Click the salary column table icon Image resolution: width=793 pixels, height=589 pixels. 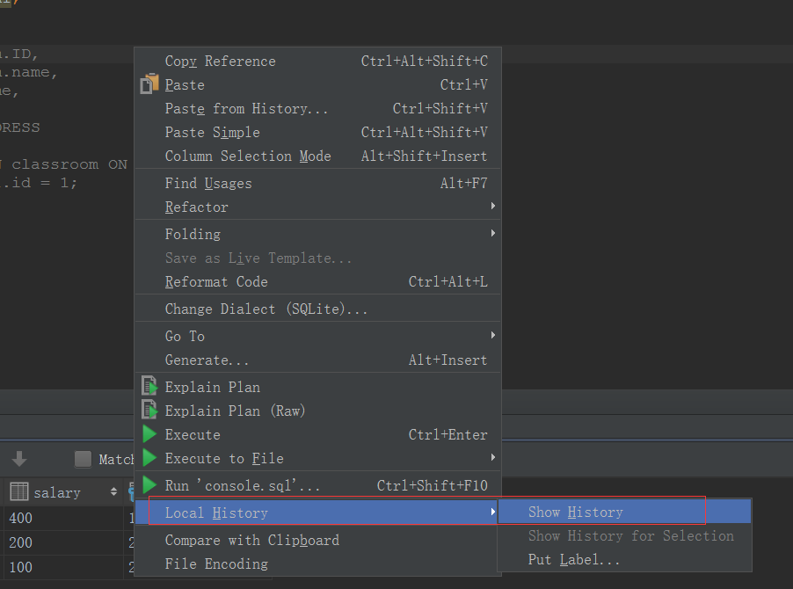19,491
